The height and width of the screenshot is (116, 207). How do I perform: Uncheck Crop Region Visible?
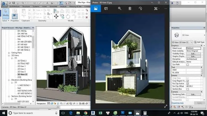(x=188, y=81)
